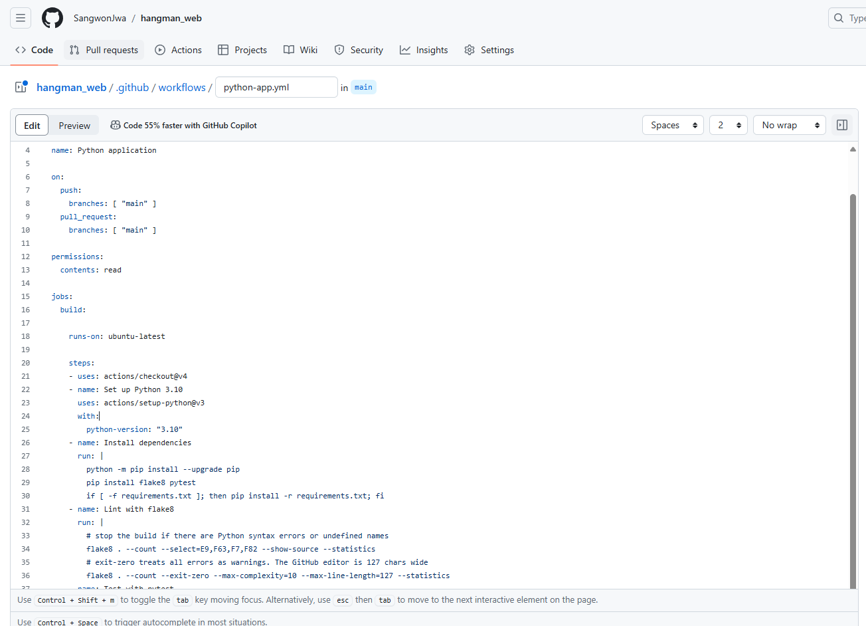Toggle the side panel with the panel icon
The height and width of the screenshot is (626, 866).
(841, 125)
